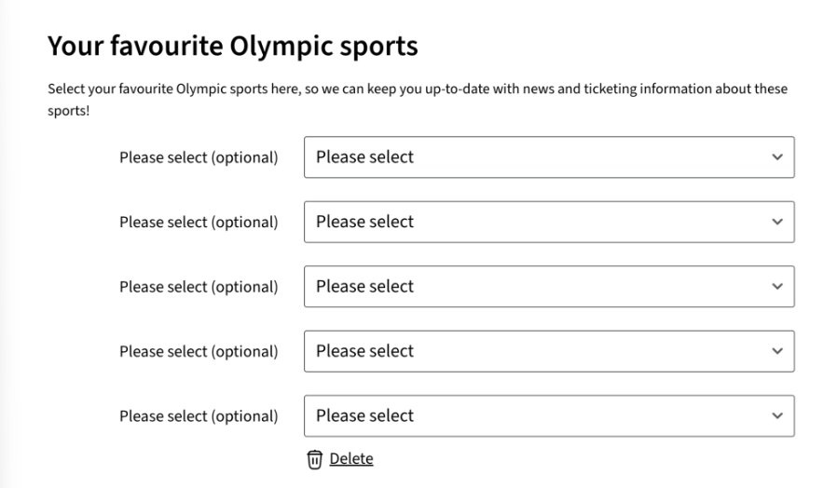Click the chevron arrow on the fourth dropdown
This screenshot has width=837, height=488.
coord(777,351)
